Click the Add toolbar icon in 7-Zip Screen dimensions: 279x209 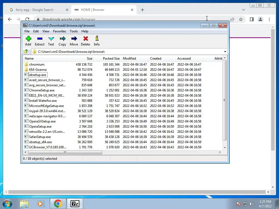[28, 39]
